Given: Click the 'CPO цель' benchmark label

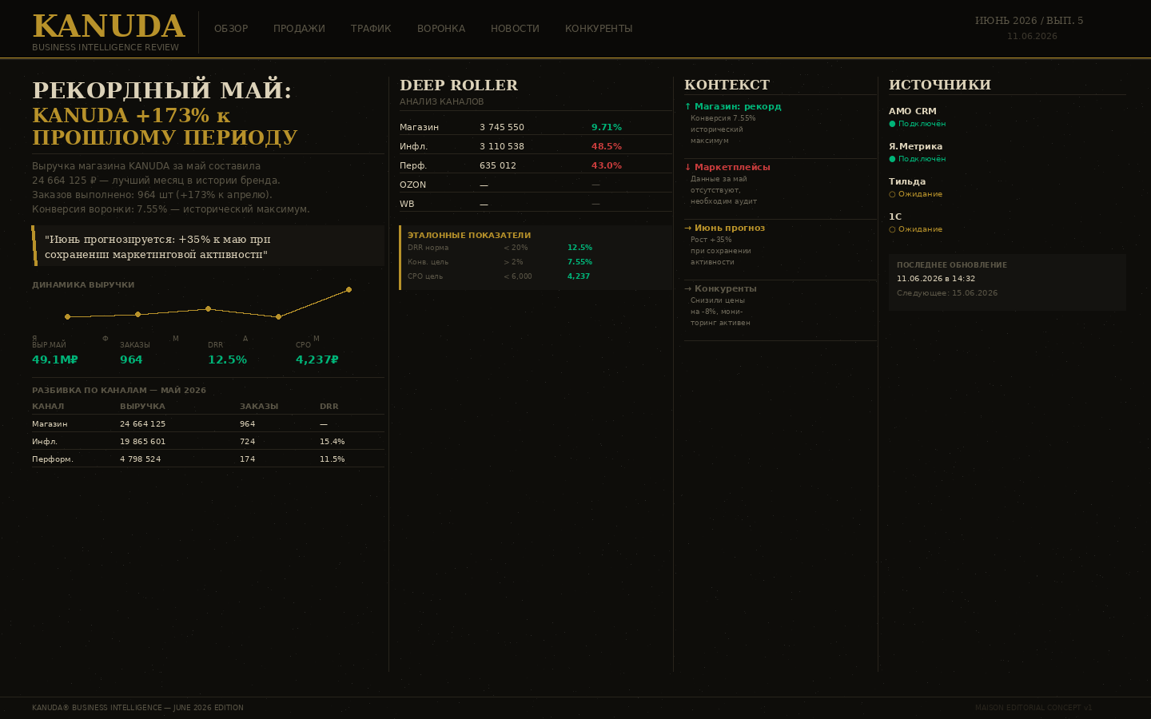Looking at the screenshot, I should [x=425, y=276].
